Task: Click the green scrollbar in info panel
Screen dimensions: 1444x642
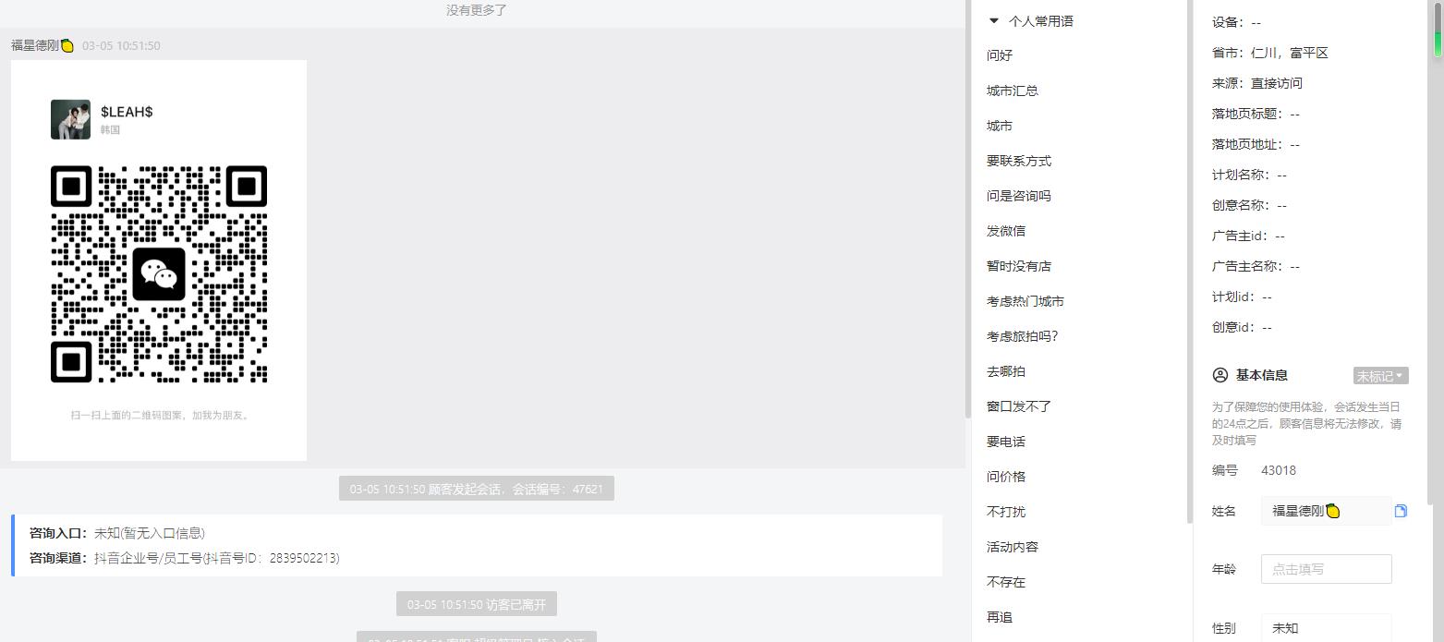Action: (1438, 30)
